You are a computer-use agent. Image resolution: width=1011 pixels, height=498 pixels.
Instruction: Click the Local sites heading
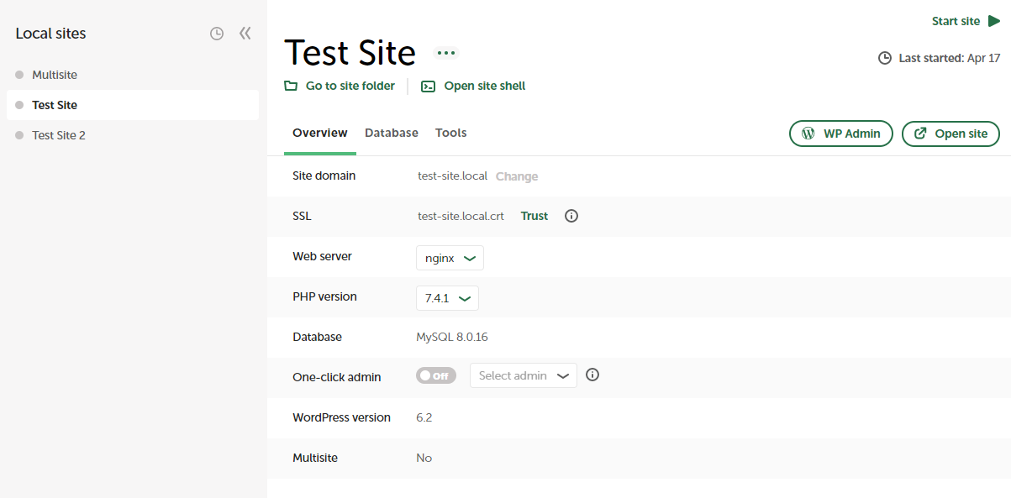click(50, 34)
